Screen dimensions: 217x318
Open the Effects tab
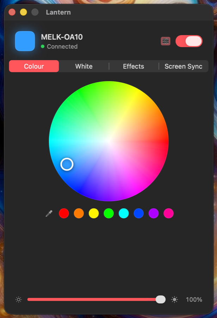coord(134,66)
